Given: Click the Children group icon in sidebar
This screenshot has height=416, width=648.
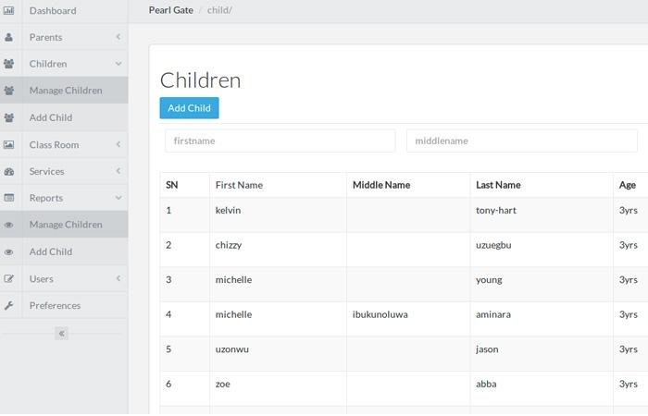Looking at the screenshot, I should (x=9, y=64).
